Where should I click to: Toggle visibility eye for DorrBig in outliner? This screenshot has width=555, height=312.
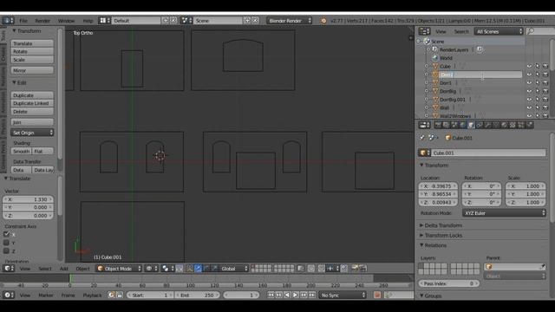[x=529, y=91]
